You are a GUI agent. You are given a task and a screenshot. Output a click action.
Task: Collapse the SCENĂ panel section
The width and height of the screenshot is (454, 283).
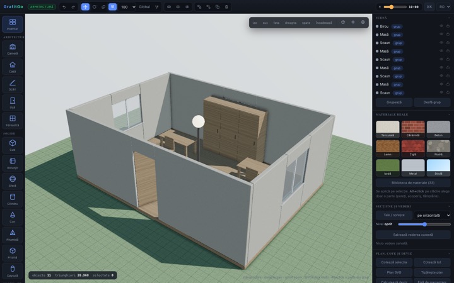coord(449,18)
